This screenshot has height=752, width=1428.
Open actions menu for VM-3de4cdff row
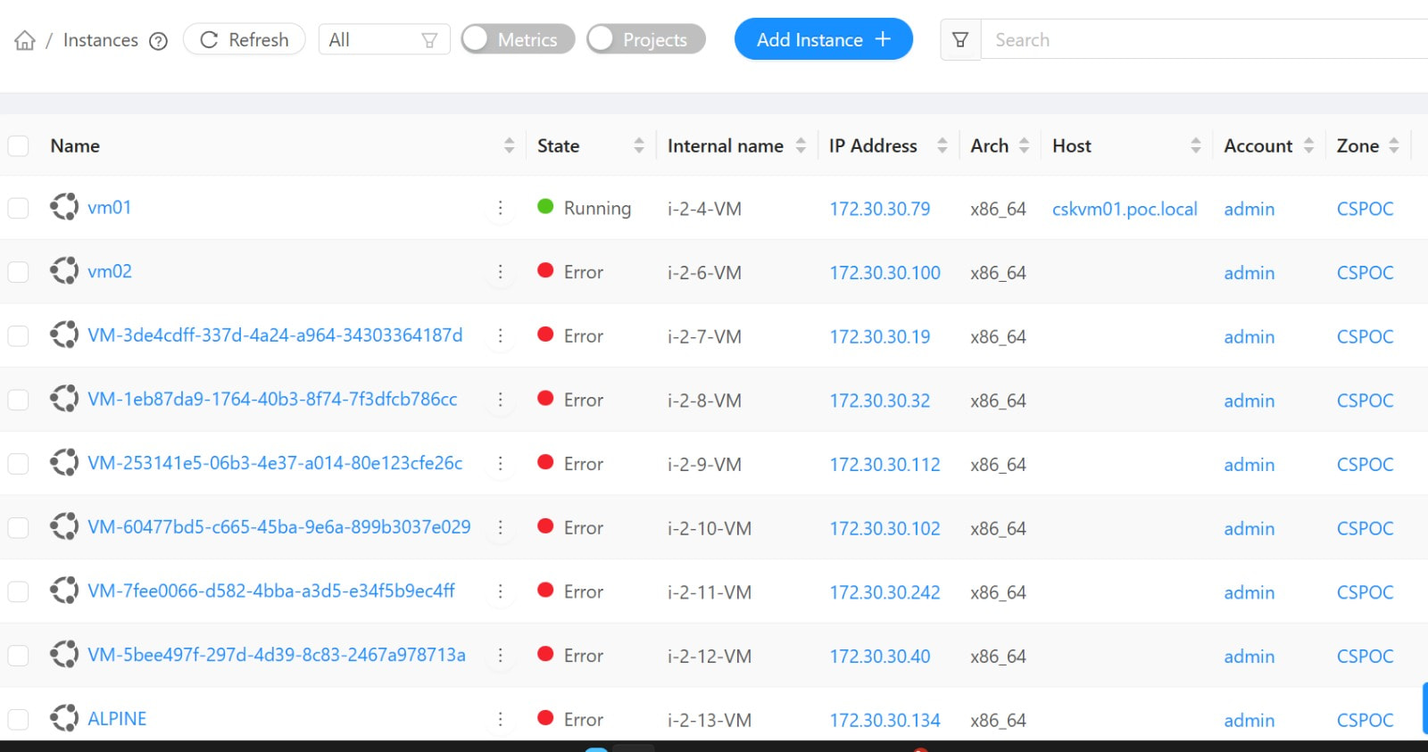coord(500,336)
